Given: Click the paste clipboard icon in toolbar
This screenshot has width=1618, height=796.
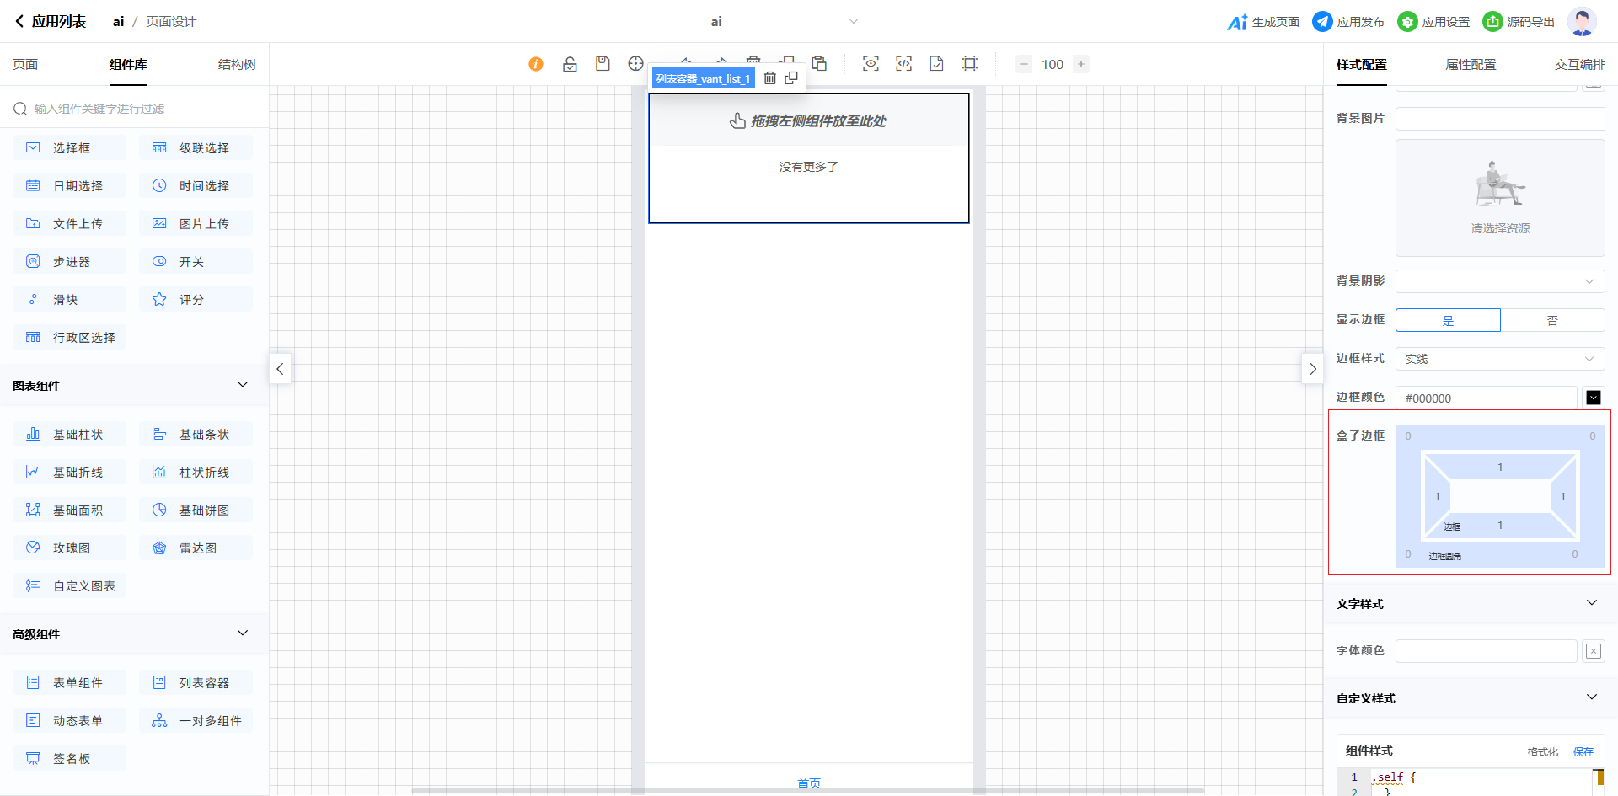Looking at the screenshot, I should (x=819, y=64).
